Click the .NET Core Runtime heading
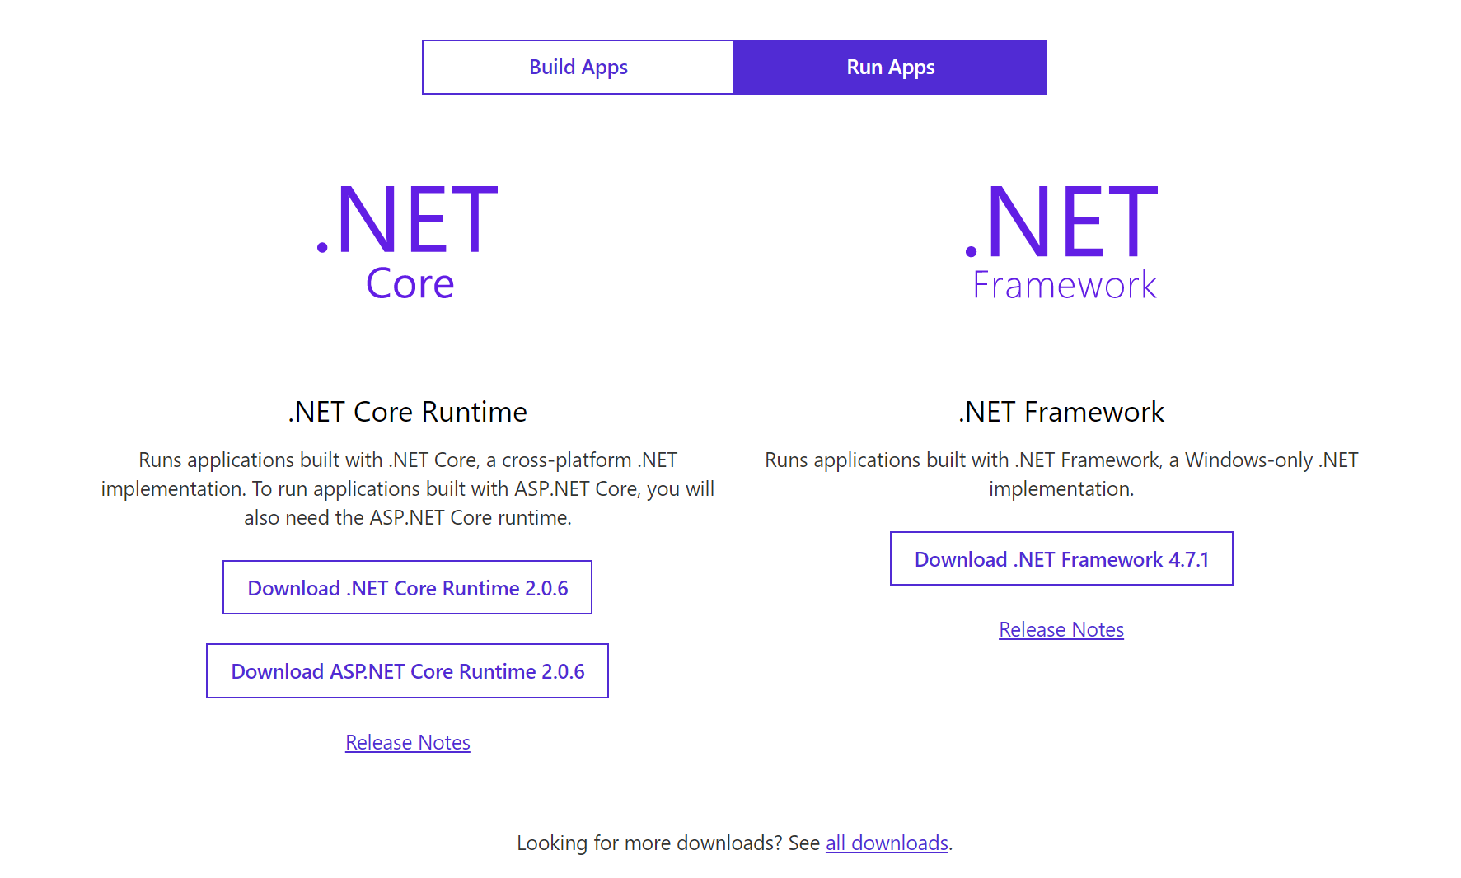 (408, 411)
